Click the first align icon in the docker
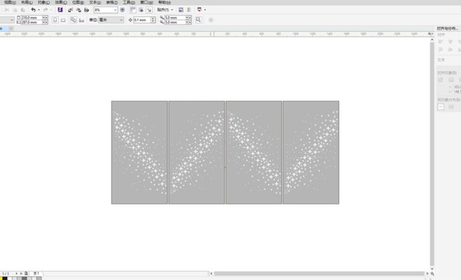This screenshot has width=461, height=280. point(441,42)
